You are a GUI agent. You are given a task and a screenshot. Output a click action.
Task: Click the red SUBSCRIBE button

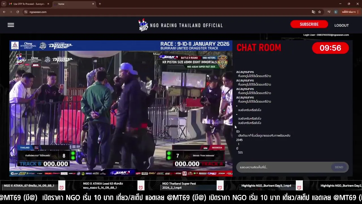[309, 24]
